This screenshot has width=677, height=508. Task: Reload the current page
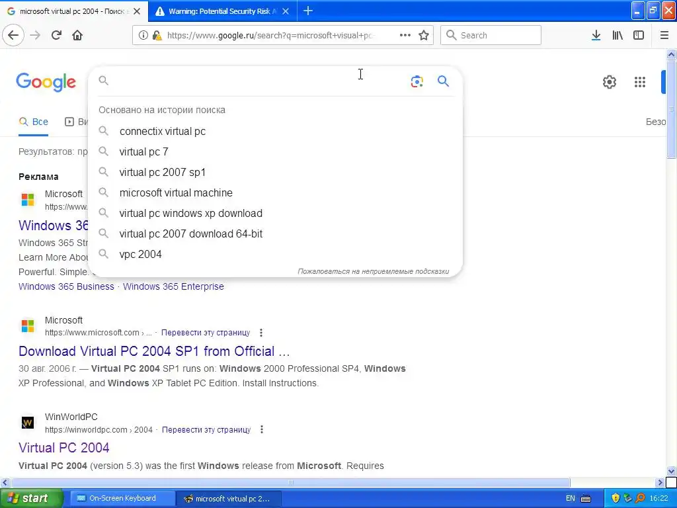(x=56, y=35)
